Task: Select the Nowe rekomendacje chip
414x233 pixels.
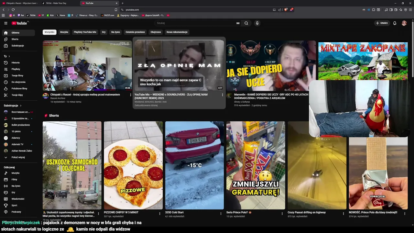Action: point(177,32)
